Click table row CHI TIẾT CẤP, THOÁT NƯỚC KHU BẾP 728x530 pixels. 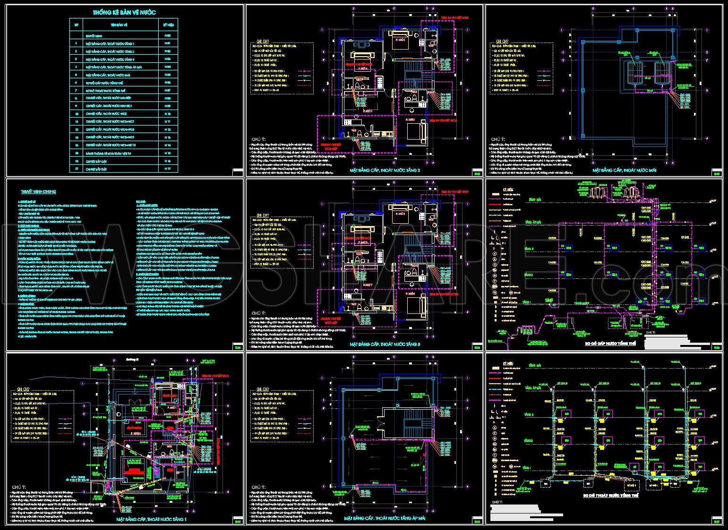pyautogui.click(x=124, y=99)
